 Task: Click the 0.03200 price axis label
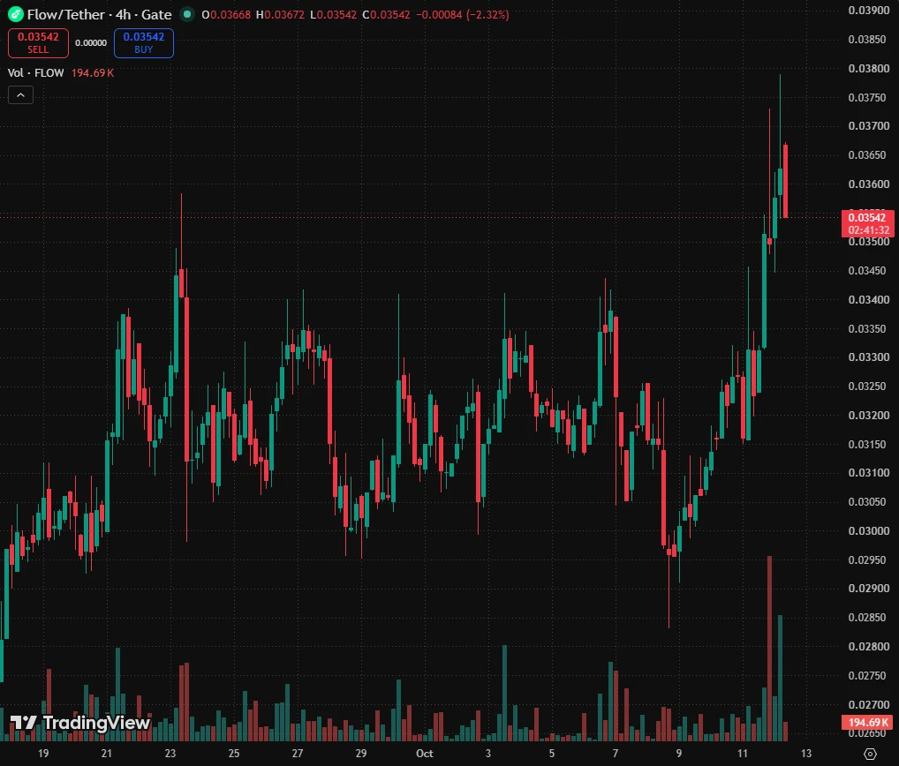coord(869,416)
